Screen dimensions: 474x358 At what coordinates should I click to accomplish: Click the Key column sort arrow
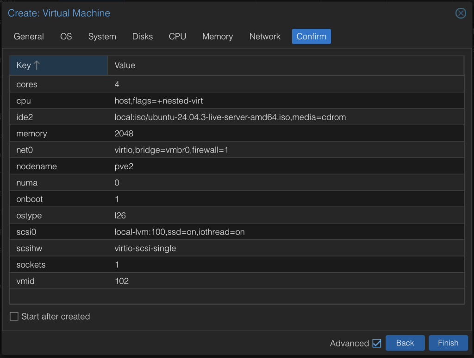pos(37,65)
